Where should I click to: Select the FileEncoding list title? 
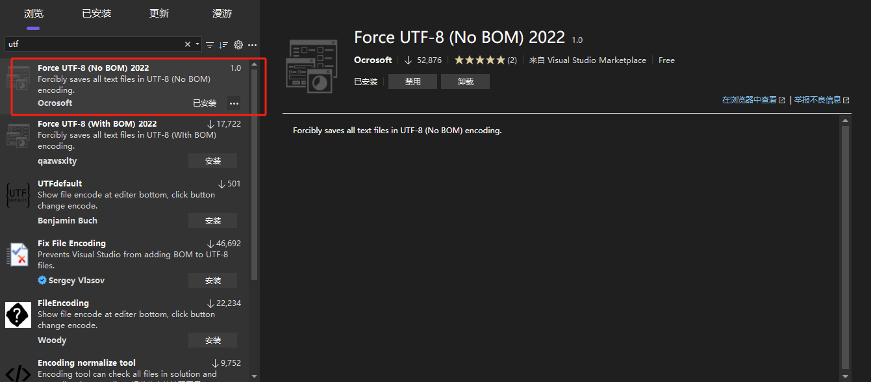point(63,303)
